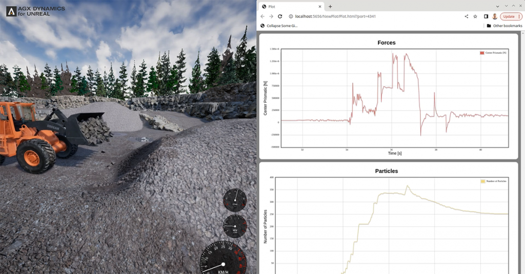
Task: Open the Collapse Some Gi... bookmark
Action: 279,26
